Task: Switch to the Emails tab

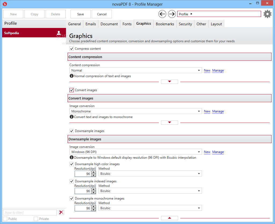Action: point(91,24)
